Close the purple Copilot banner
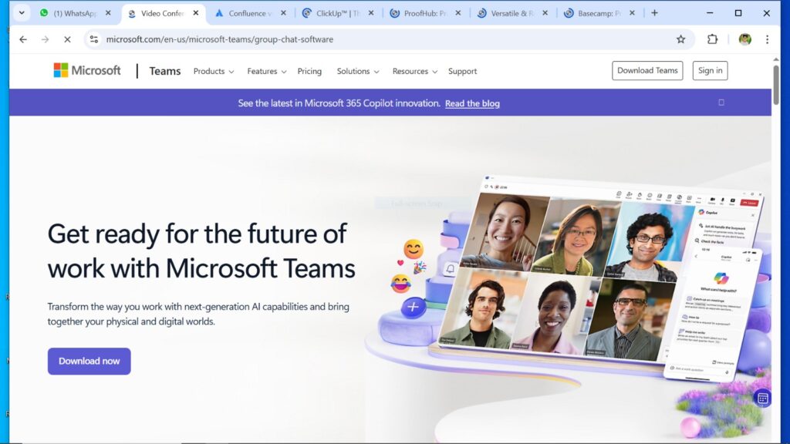790x444 pixels. tap(721, 103)
